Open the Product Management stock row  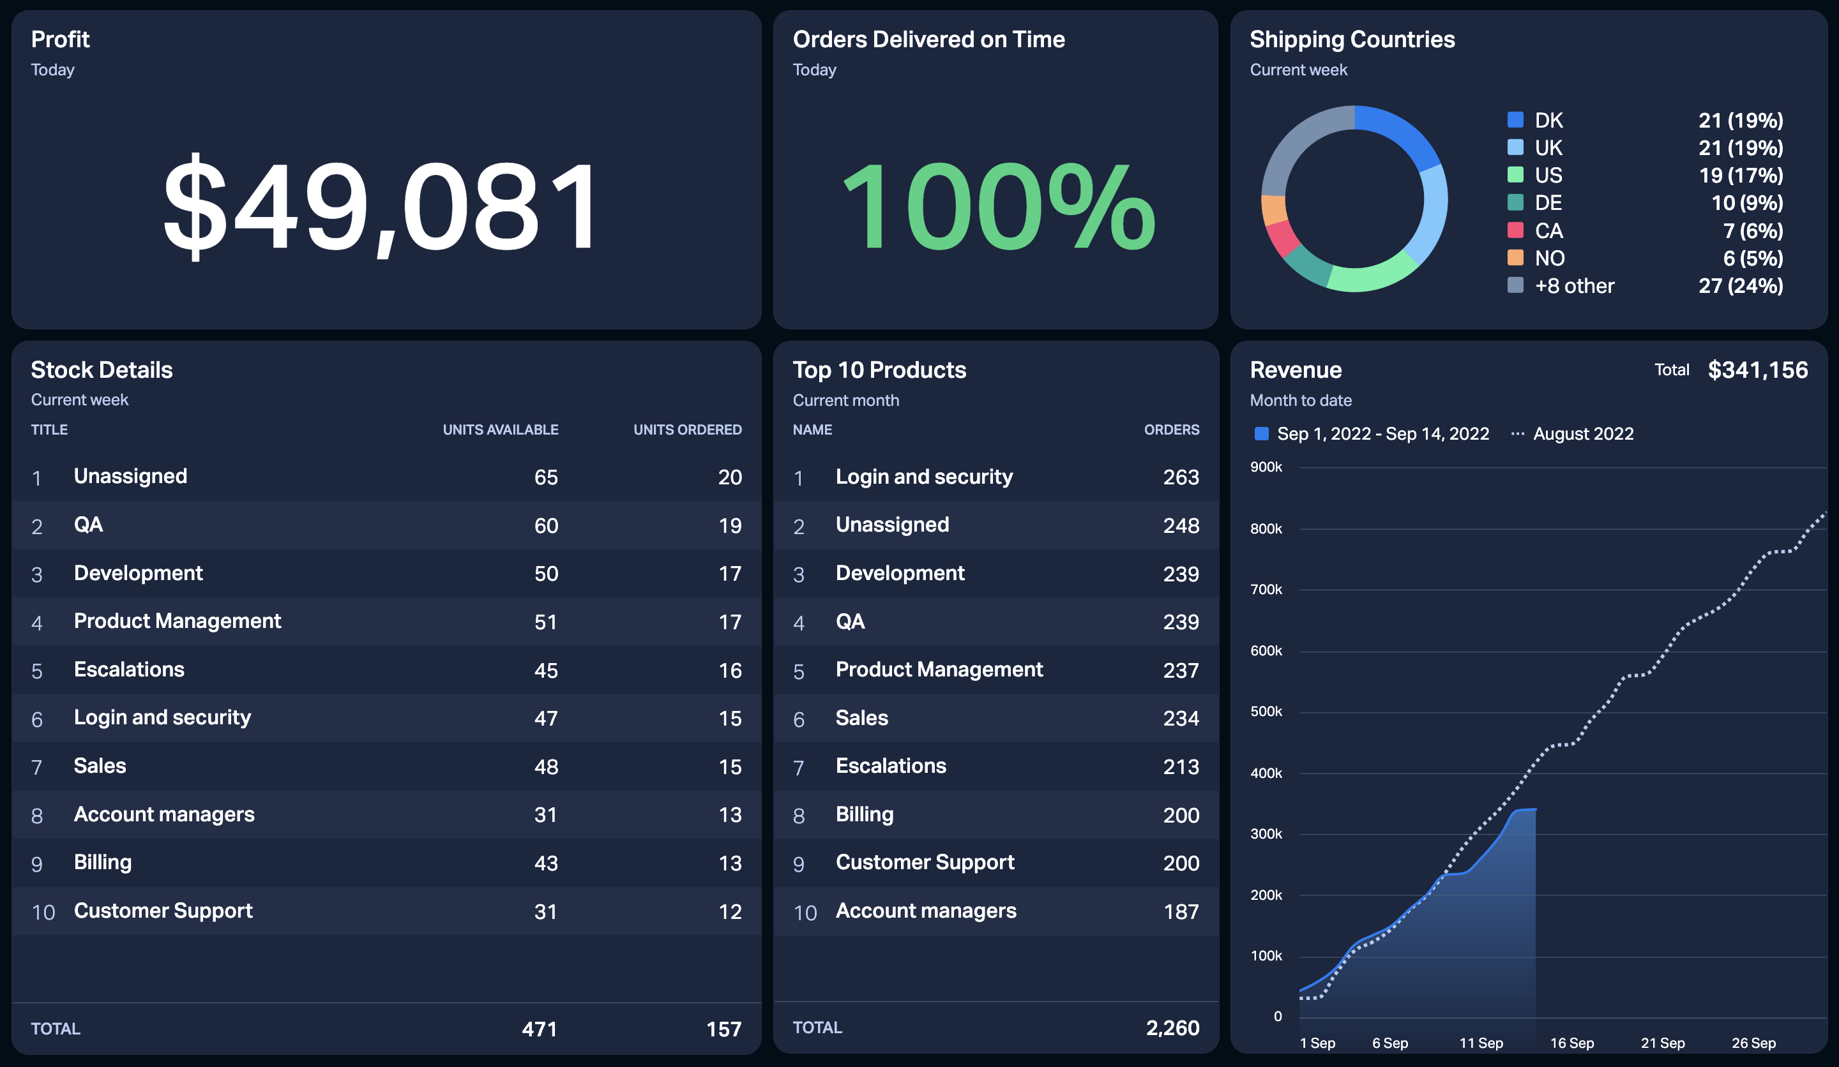click(387, 622)
